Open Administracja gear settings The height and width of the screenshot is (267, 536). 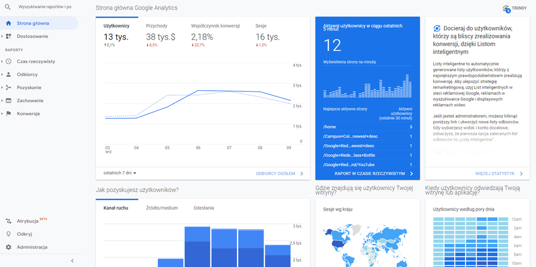[x=8, y=247]
